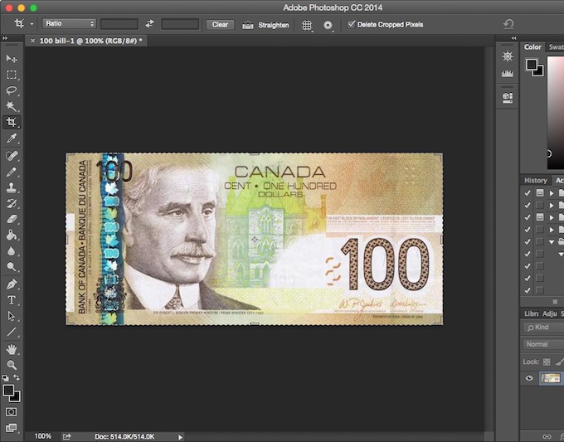
Task: Toggle Delete Cropped Pixels checkbox
Action: 351,24
